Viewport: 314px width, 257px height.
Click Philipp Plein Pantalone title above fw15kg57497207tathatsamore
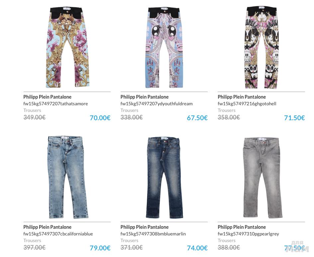point(47,97)
